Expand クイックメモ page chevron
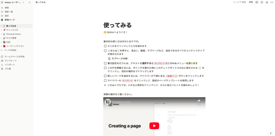Screen dimensions: 275x136 pyautogui.click(x=1, y=30)
